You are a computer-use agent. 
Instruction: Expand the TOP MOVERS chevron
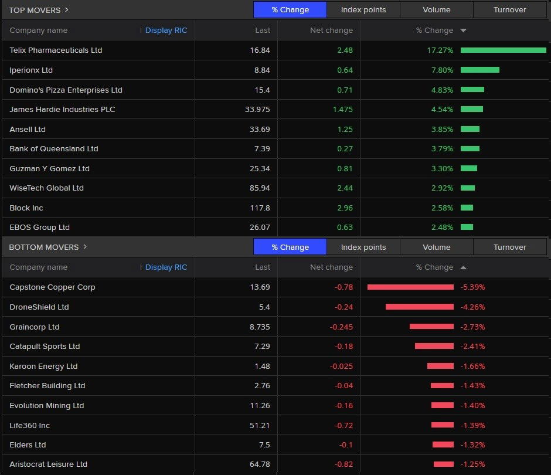(x=67, y=10)
